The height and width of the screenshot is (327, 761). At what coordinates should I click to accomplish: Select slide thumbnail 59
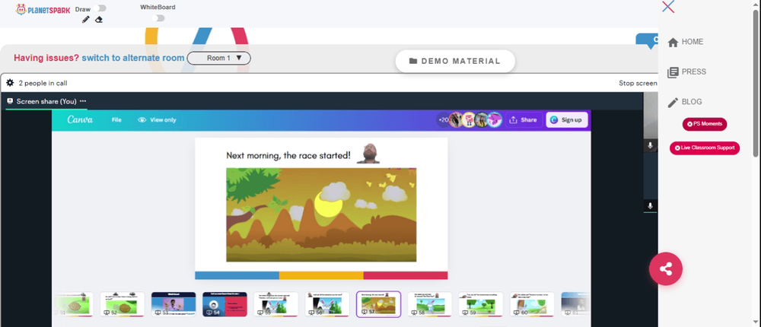[481, 304]
